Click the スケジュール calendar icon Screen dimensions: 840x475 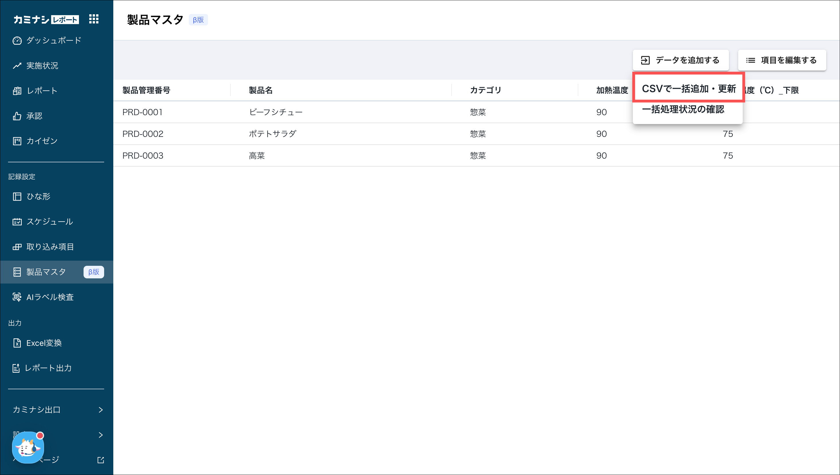click(17, 222)
